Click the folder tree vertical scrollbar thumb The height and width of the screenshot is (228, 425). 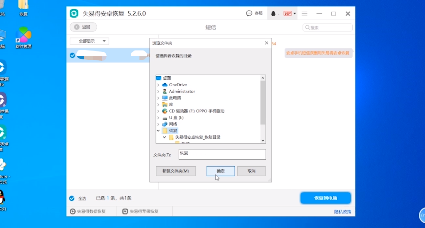tap(263, 103)
